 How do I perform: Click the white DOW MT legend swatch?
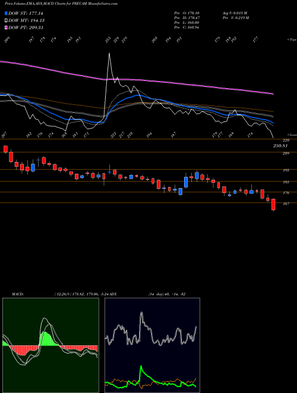click(x=7, y=20)
